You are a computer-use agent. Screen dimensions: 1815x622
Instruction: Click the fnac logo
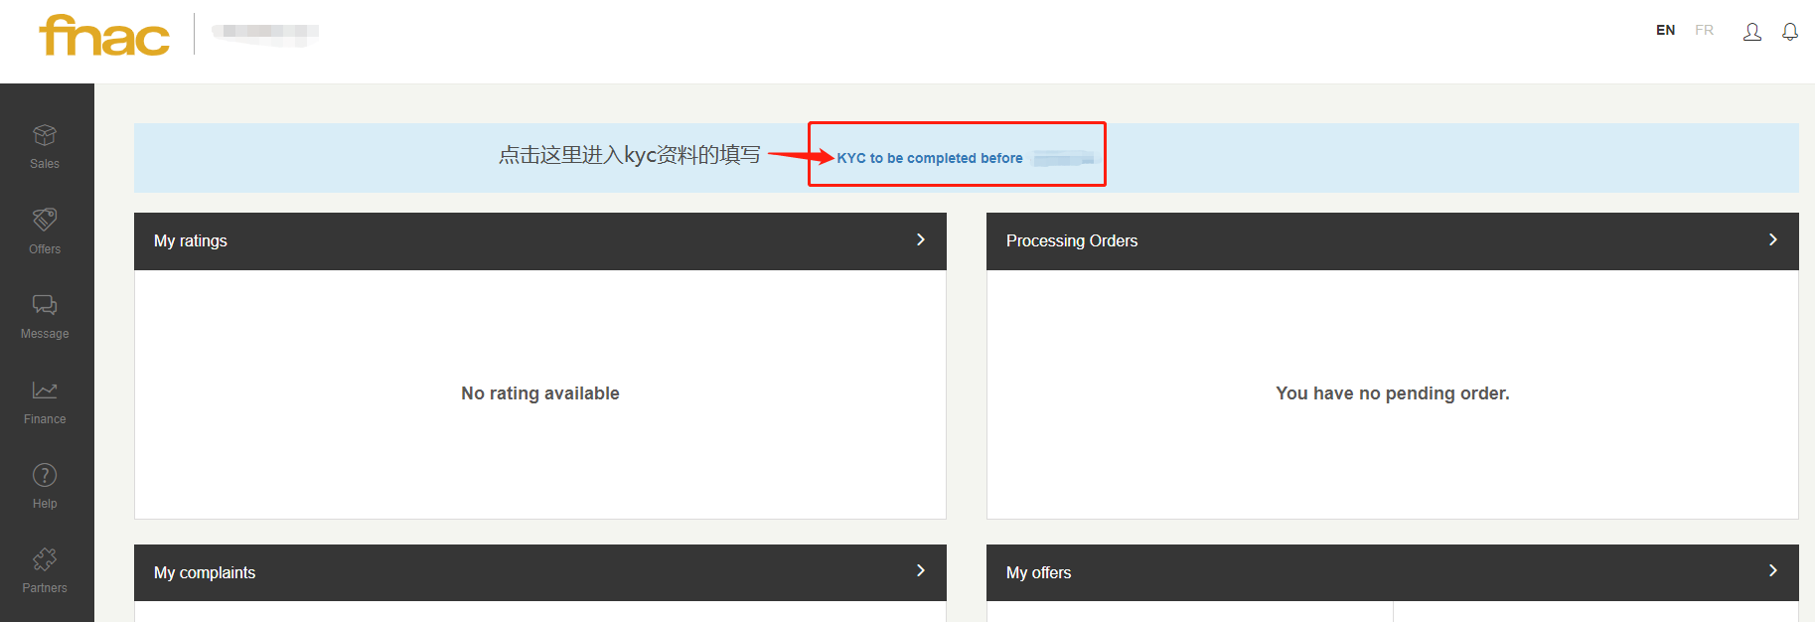pos(104,36)
